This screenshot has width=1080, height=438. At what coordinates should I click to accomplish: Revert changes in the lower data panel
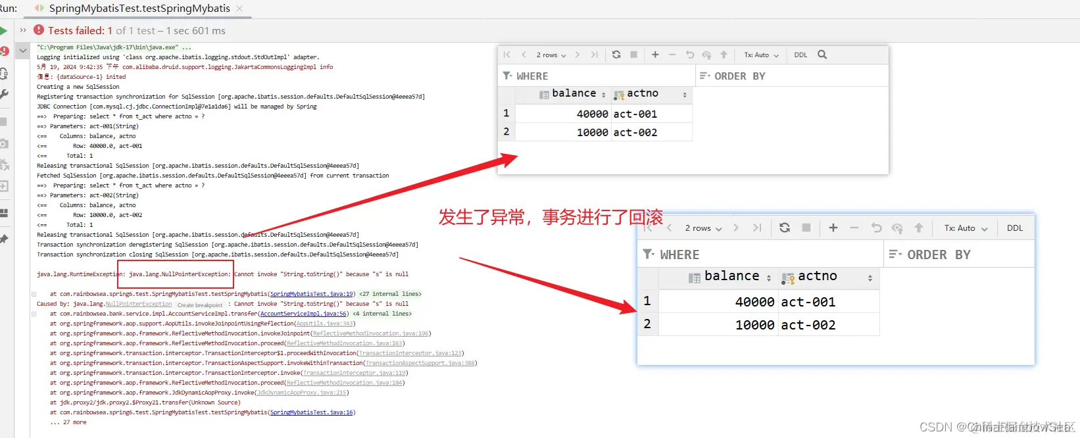[876, 228]
